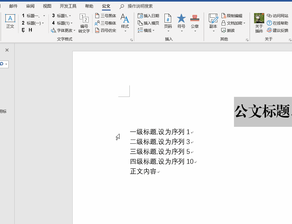The width and height of the screenshot is (292, 224).
Task: Open the 样式 styles dropdown
Action: point(125,22)
